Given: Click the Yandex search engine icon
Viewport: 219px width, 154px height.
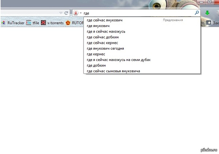Looking at the screenshot, I should [x=76, y=13].
